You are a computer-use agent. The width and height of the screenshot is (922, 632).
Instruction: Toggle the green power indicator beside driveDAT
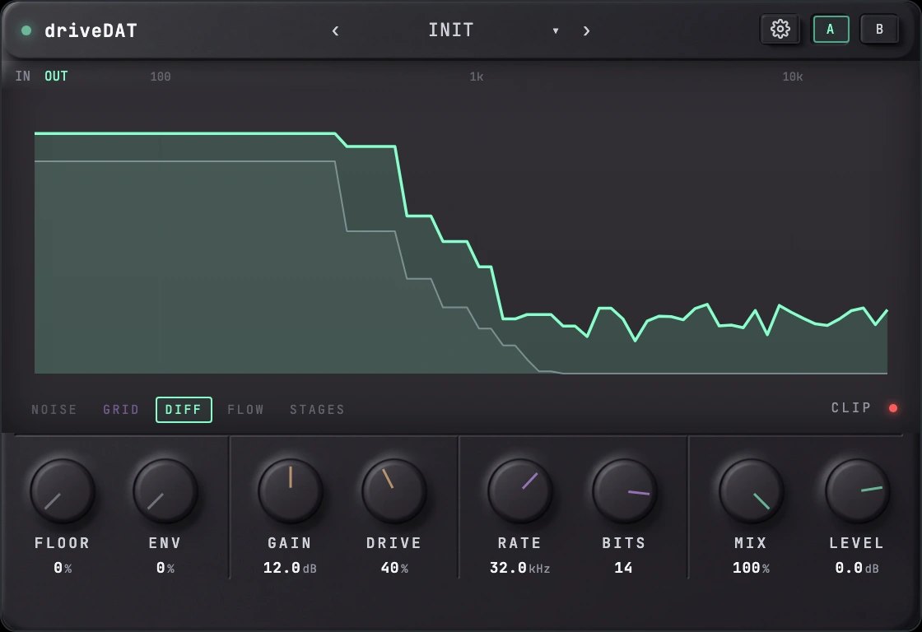click(26, 30)
